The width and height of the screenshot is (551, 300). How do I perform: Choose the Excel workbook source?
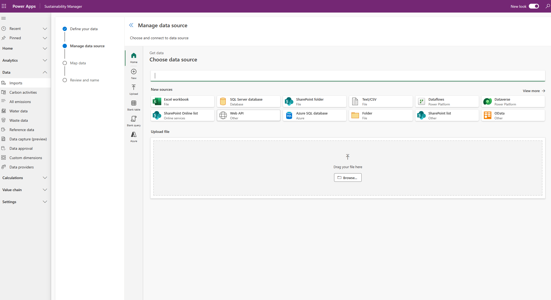pyautogui.click(x=182, y=101)
